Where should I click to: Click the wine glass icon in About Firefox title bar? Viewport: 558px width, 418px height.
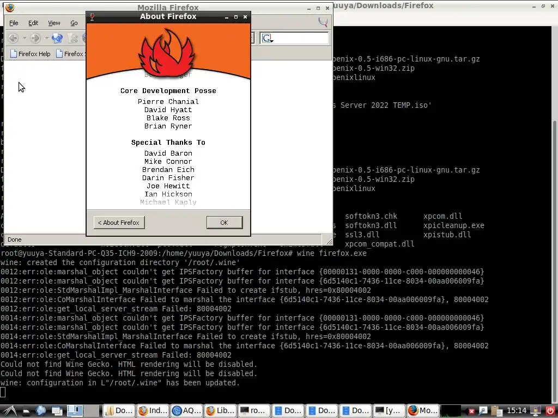[x=92, y=16]
